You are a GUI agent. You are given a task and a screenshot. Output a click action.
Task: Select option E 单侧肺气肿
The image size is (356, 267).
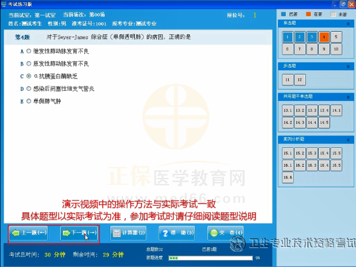click(29, 101)
